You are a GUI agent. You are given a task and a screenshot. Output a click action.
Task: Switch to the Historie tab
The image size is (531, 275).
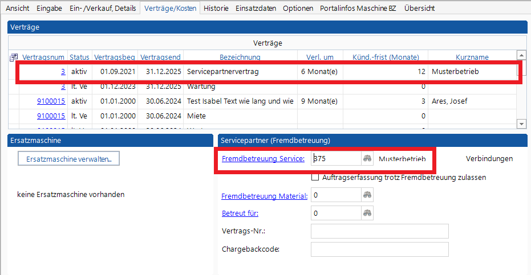[216, 9]
